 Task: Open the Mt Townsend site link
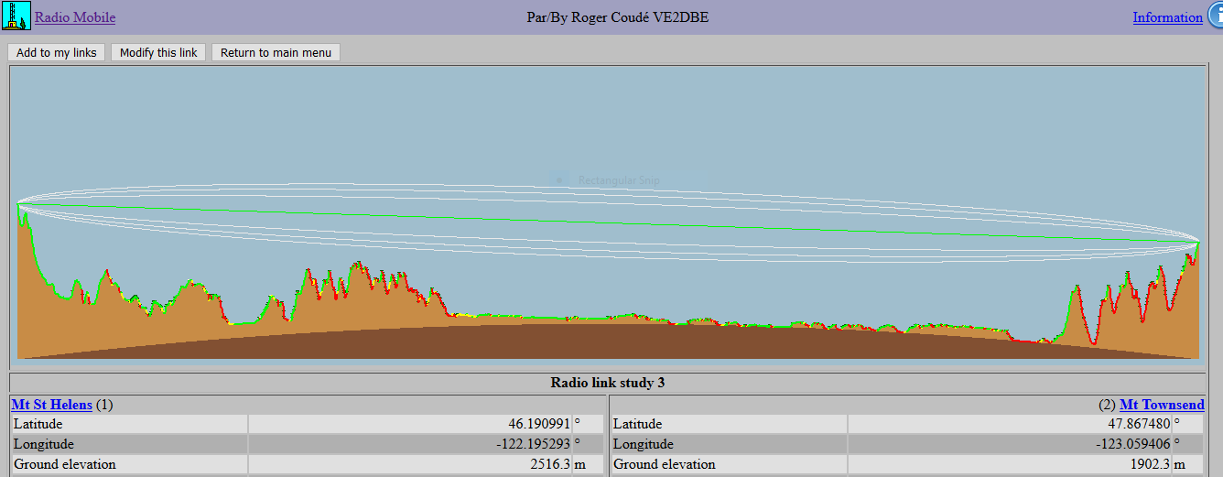click(1162, 405)
